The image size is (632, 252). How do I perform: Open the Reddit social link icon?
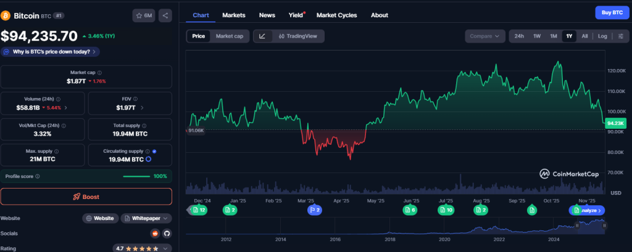point(155,234)
